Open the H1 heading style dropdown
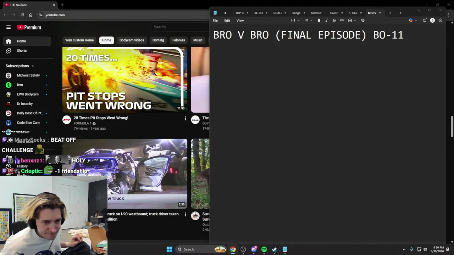 click(295, 21)
